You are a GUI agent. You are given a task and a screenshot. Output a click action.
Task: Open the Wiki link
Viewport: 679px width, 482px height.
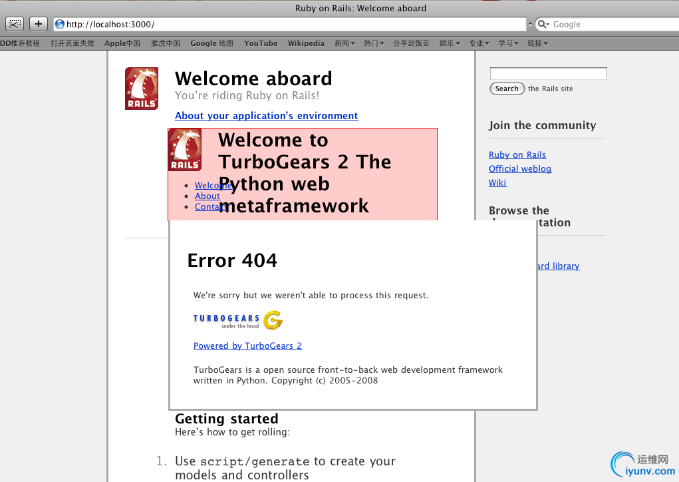(497, 182)
